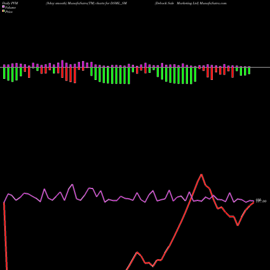Click the '(3day smooth) MunafaSutra(TM) charts for DSML_SM' heading
The width and height of the screenshot is (270, 270).
point(86,3)
